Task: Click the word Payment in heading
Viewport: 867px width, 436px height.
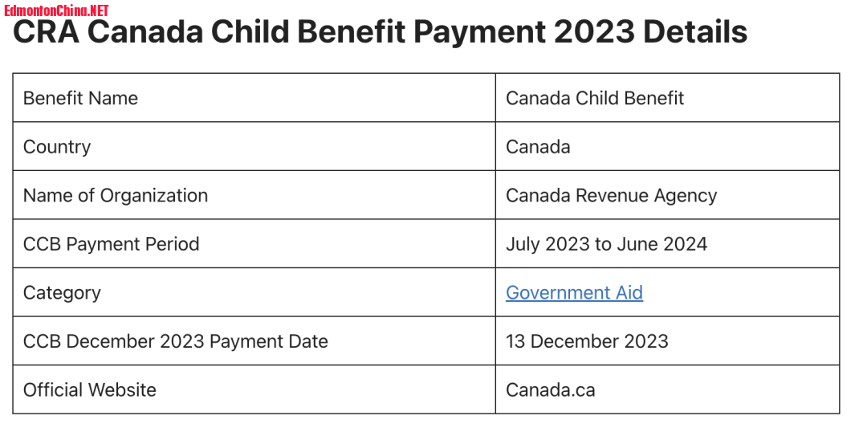Action: pos(478,32)
